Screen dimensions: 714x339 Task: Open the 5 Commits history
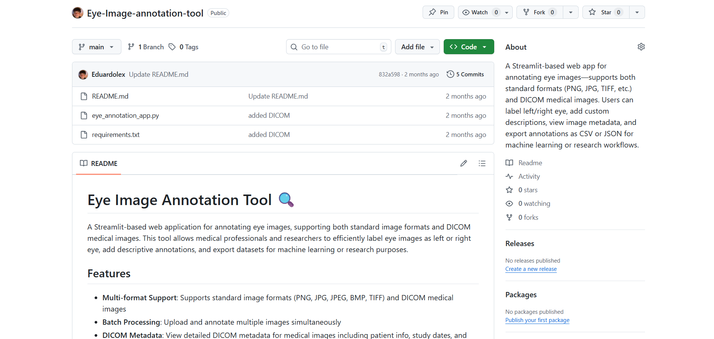(x=465, y=74)
